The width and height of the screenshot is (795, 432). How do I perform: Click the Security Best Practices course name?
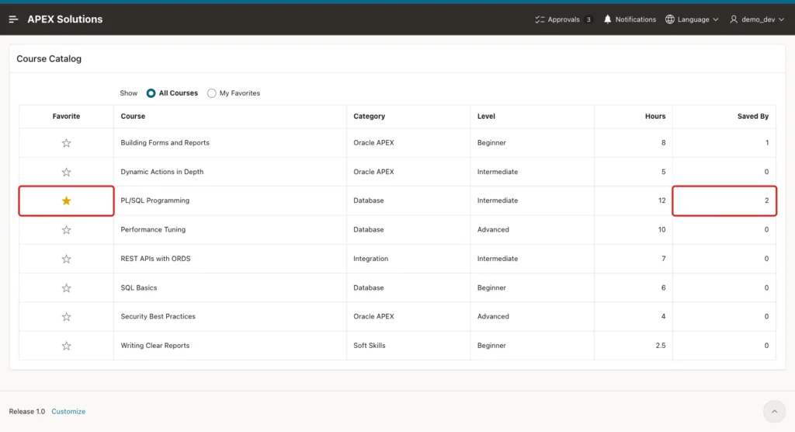[x=158, y=316]
